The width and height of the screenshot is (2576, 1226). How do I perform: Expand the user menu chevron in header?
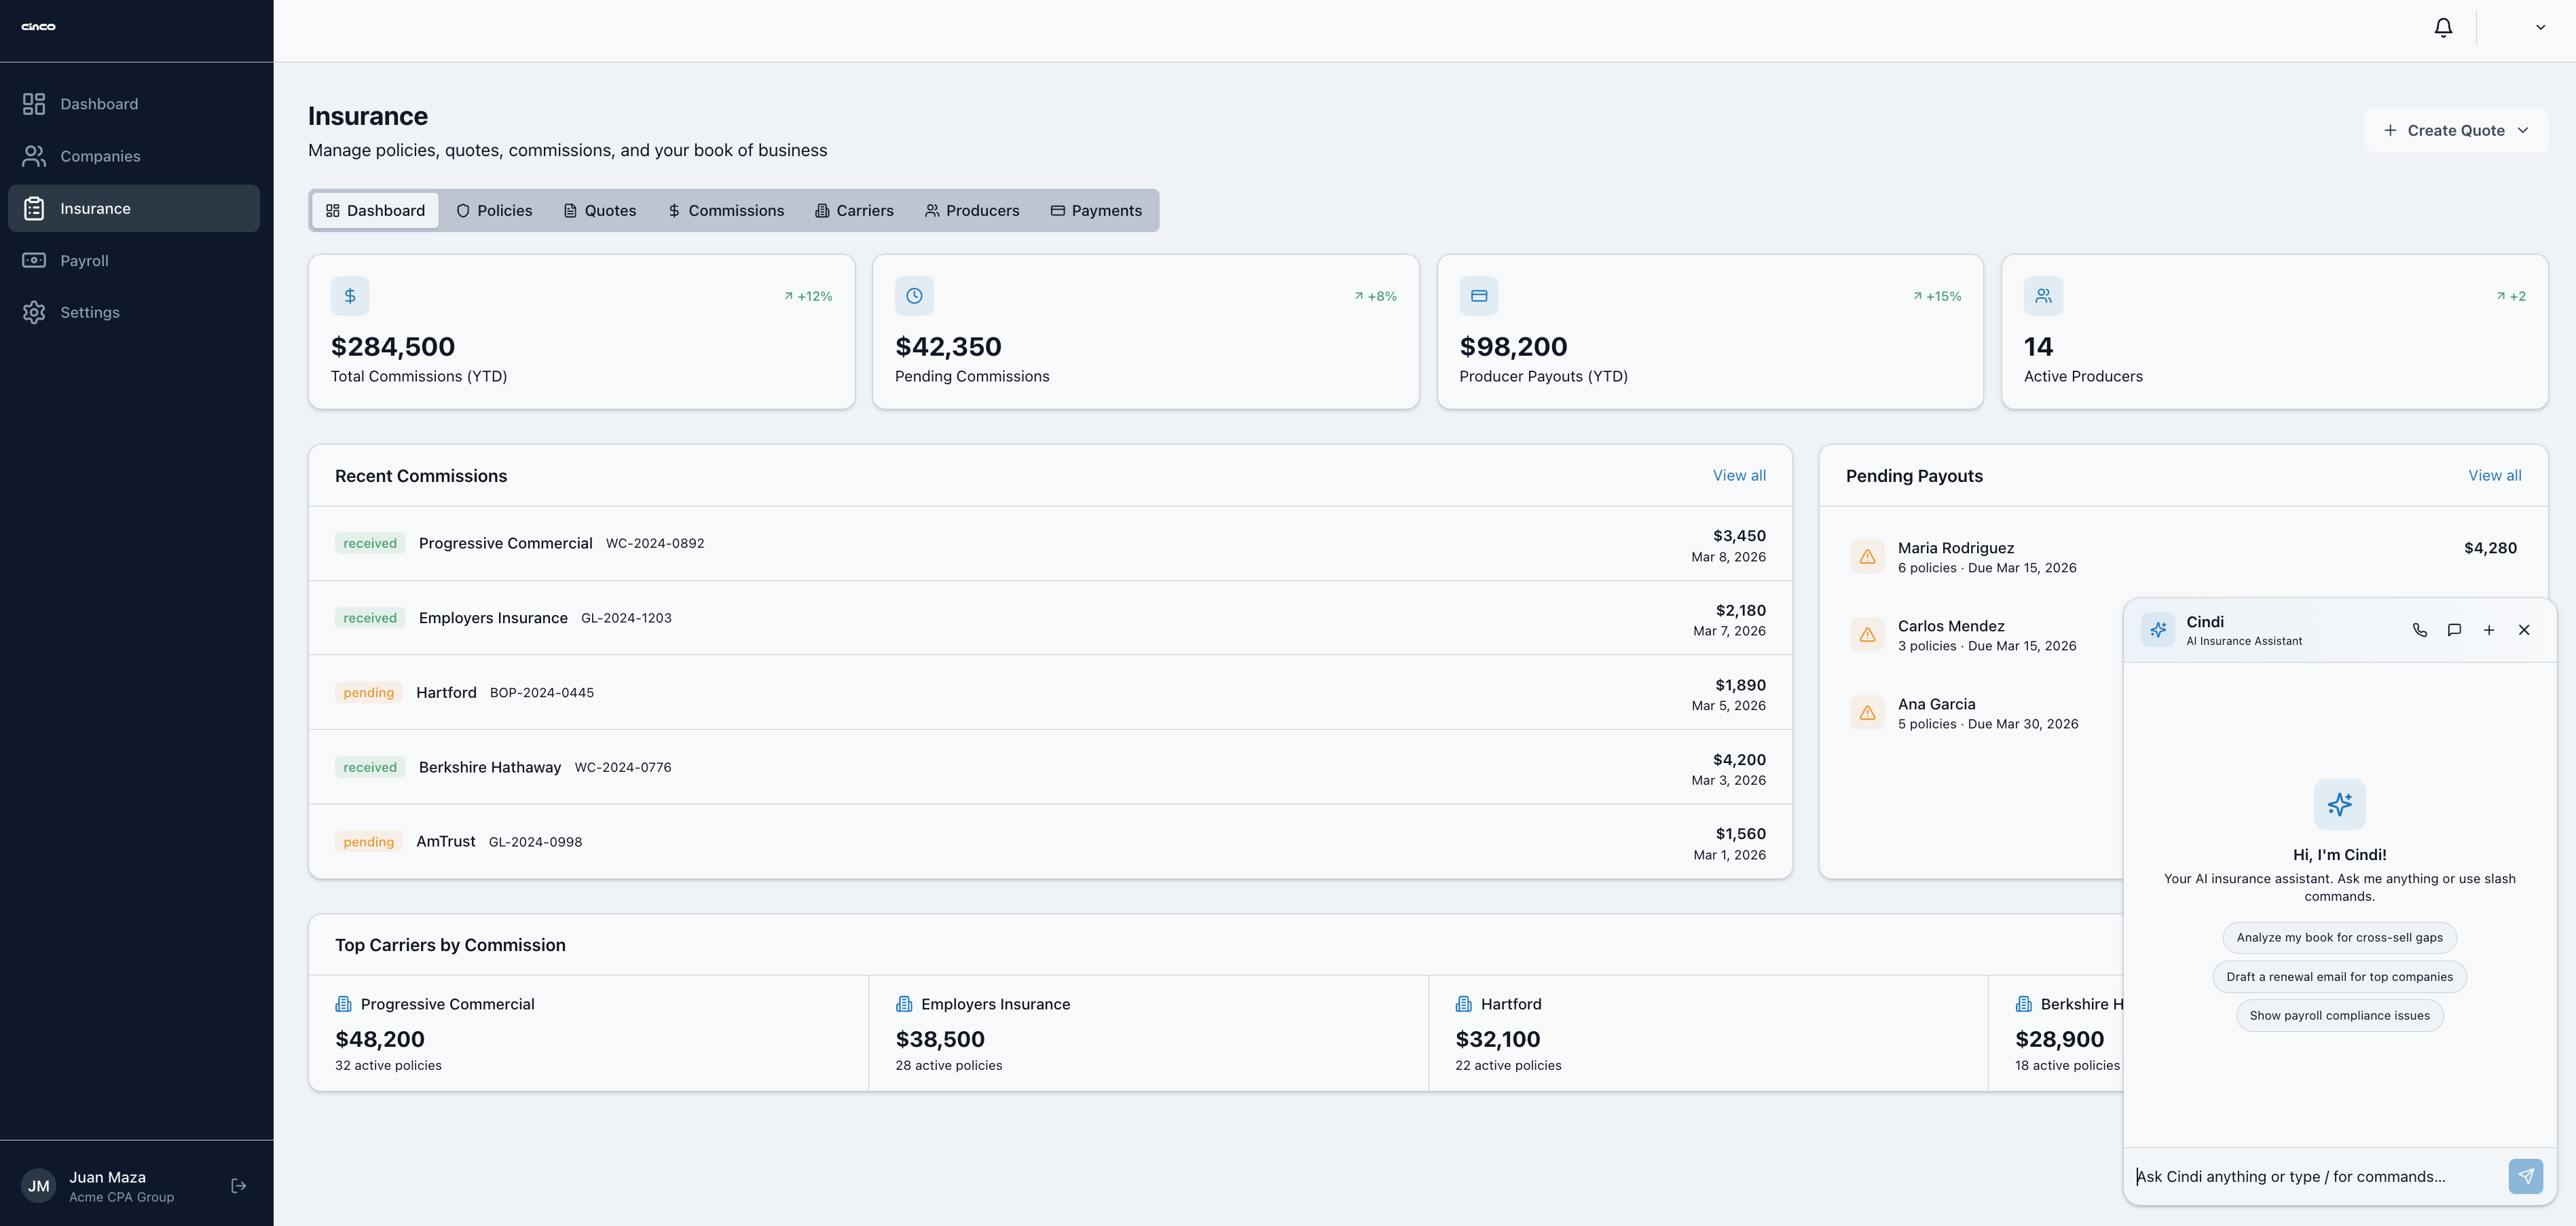point(2540,28)
